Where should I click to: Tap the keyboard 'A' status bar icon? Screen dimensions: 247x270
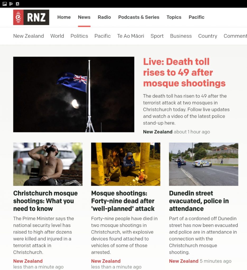pos(17,4)
